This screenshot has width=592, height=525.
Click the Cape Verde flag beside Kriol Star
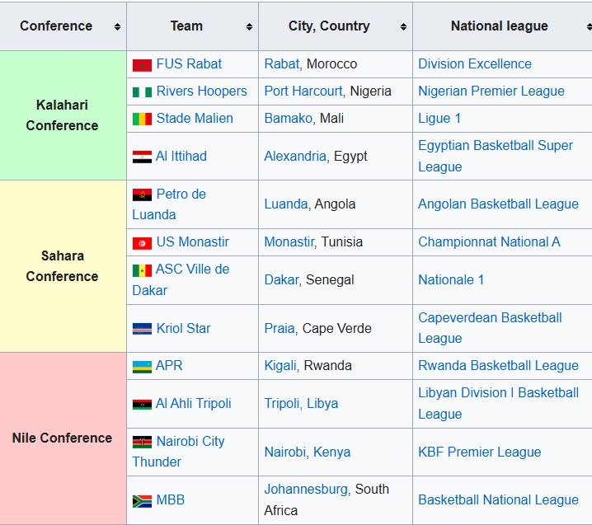142,329
